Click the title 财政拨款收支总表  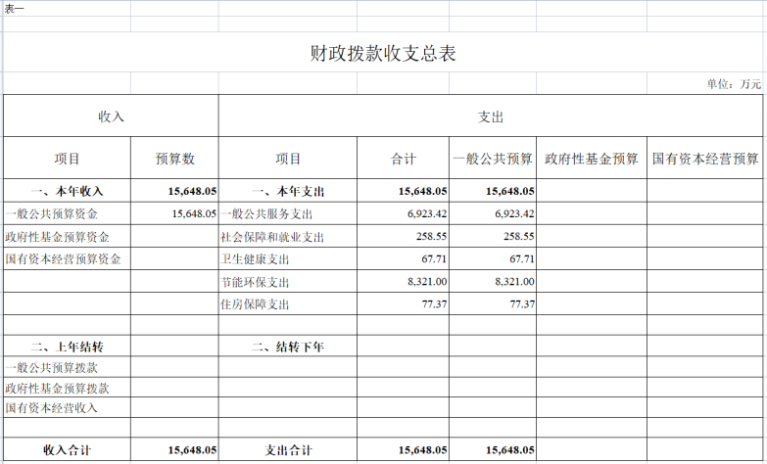pos(383,53)
